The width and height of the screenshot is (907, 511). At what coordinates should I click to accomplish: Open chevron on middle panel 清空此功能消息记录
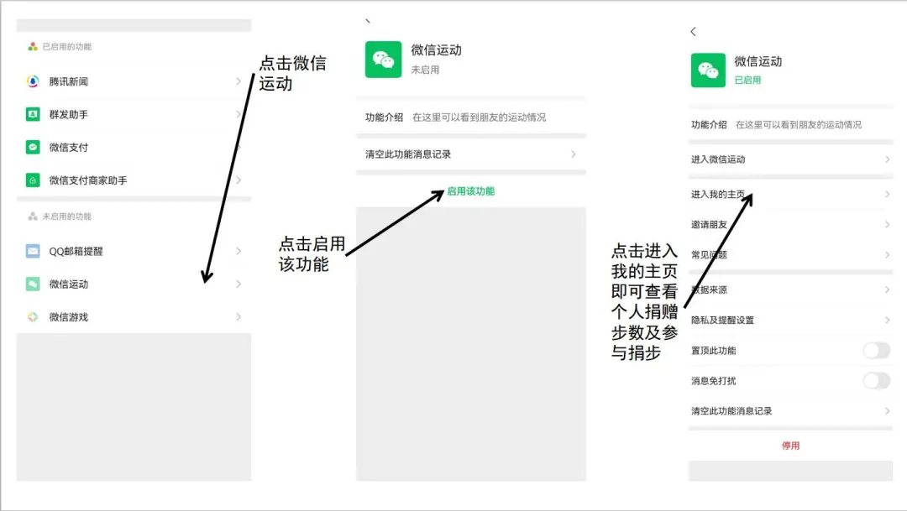574,154
